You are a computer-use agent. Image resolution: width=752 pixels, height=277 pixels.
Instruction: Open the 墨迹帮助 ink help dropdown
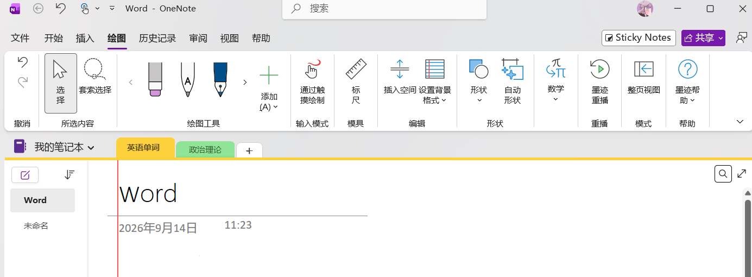688,81
